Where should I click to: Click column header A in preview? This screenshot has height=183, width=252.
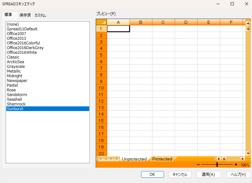click(118, 22)
